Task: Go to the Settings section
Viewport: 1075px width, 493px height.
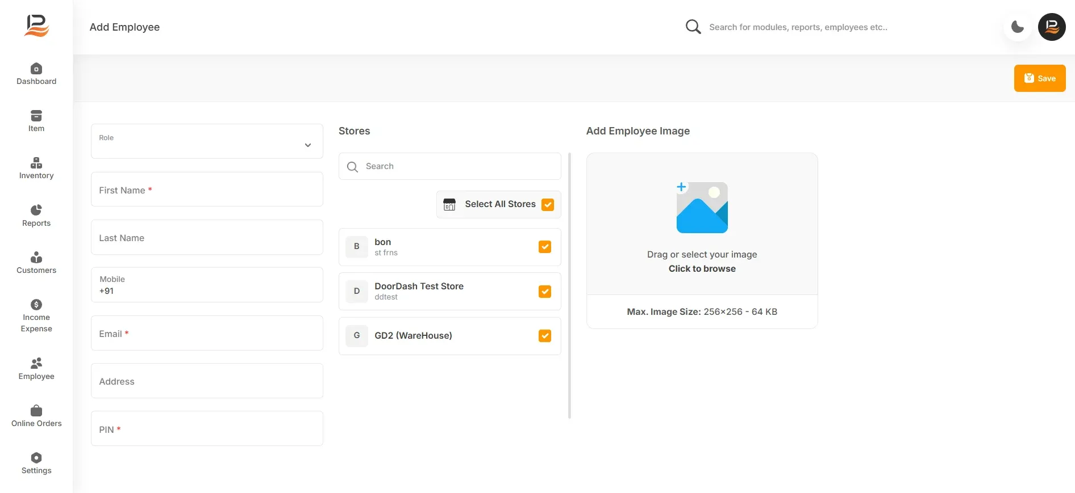Action: (x=36, y=463)
